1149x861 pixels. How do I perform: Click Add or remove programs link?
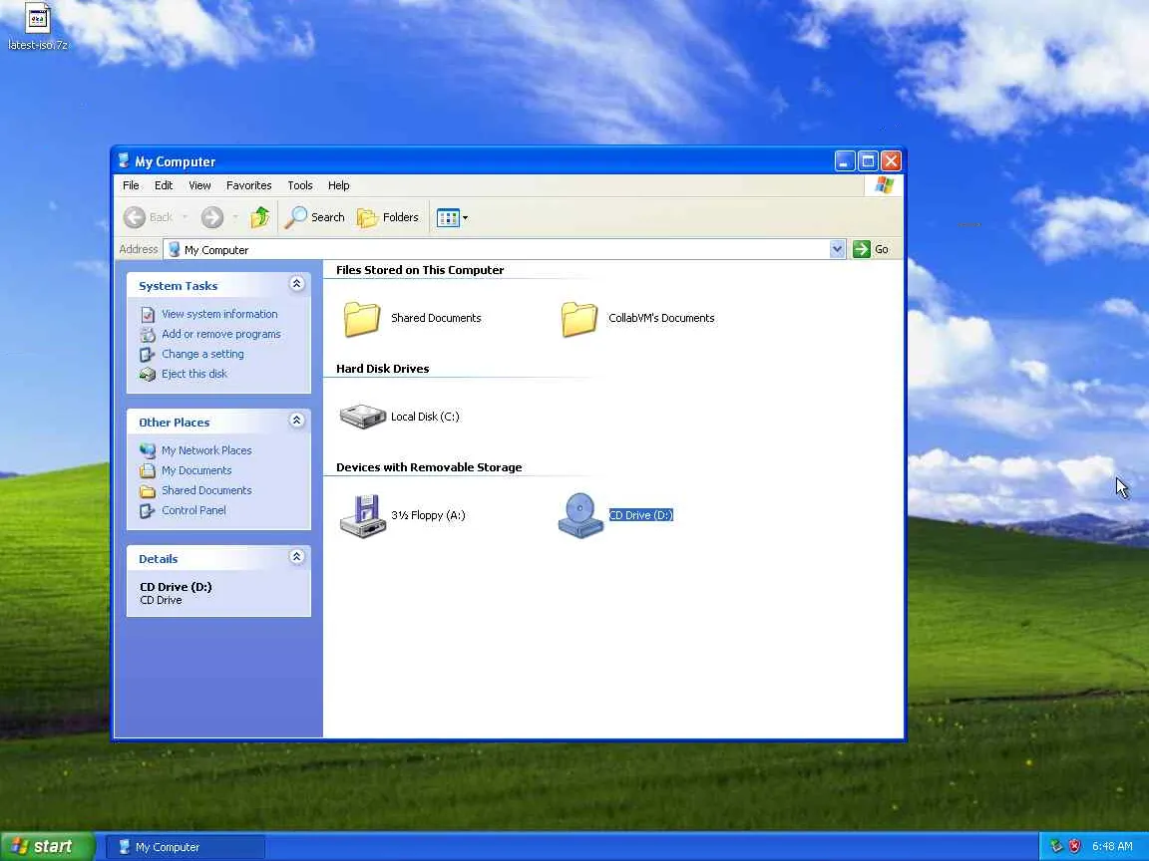point(221,334)
